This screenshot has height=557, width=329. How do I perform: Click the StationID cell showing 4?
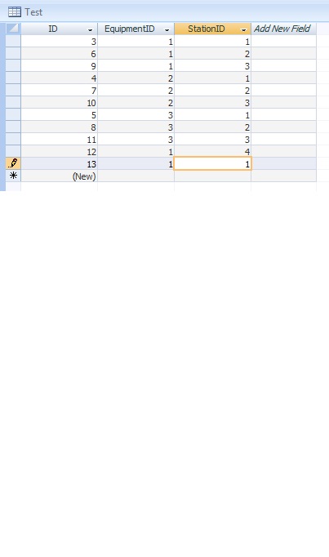click(212, 152)
